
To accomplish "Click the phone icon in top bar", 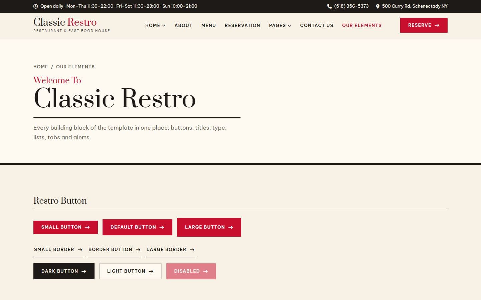I will (x=329, y=6).
